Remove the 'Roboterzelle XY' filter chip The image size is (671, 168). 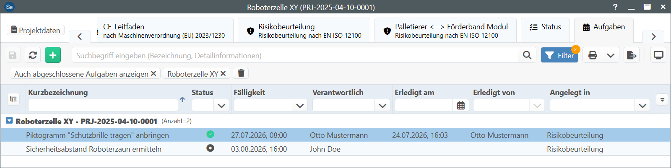(223, 73)
